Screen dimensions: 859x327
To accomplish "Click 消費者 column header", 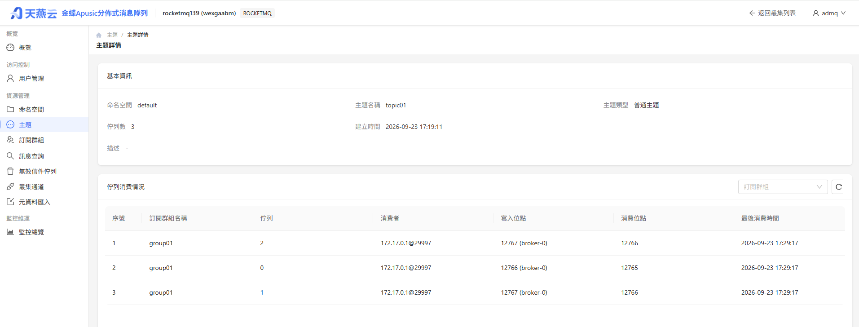I will point(390,218).
